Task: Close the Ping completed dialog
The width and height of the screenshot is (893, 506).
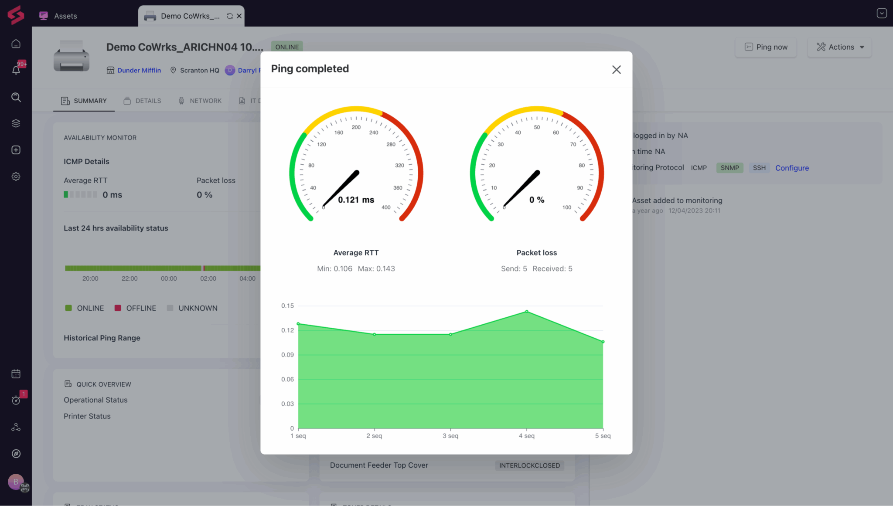Action: pos(616,70)
